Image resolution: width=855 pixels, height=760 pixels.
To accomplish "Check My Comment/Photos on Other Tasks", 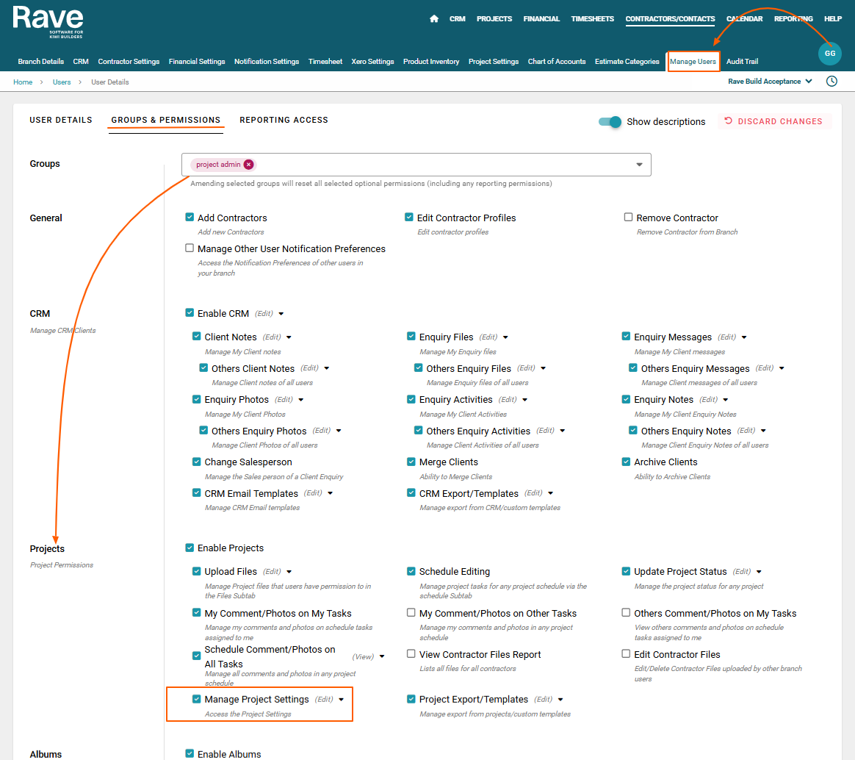I will coord(411,613).
